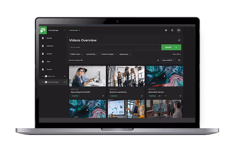
Task: Open the Uploaded by filter dropdown
Action: [x=92, y=54]
